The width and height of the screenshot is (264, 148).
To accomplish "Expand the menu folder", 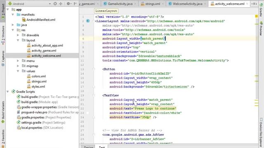I will pos(18,61).
